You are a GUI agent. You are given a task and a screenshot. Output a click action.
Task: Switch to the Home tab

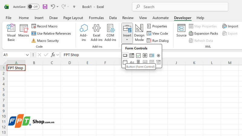[24, 18]
